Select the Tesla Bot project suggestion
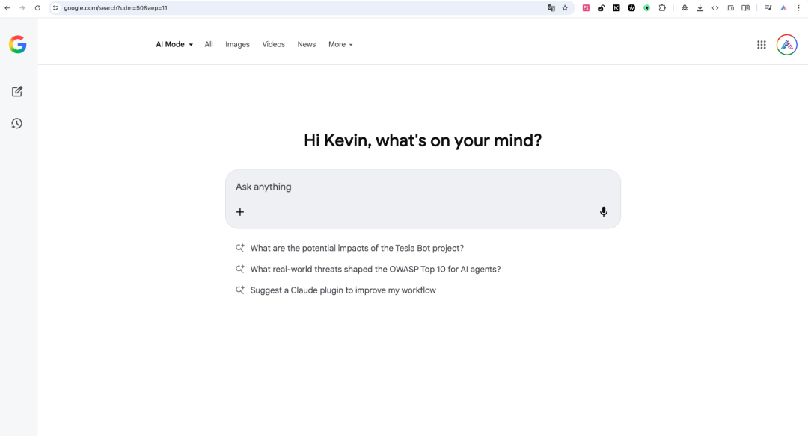 [356, 249]
